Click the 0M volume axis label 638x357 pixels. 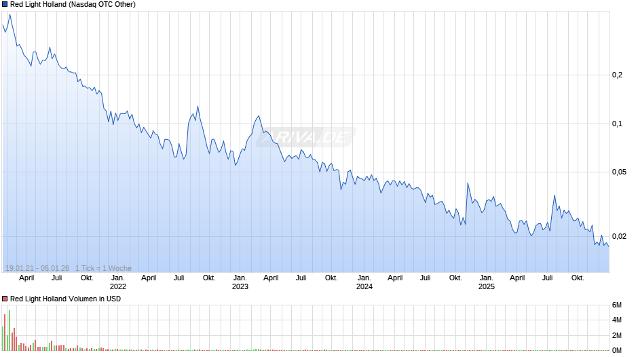click(x=617, y=350)
